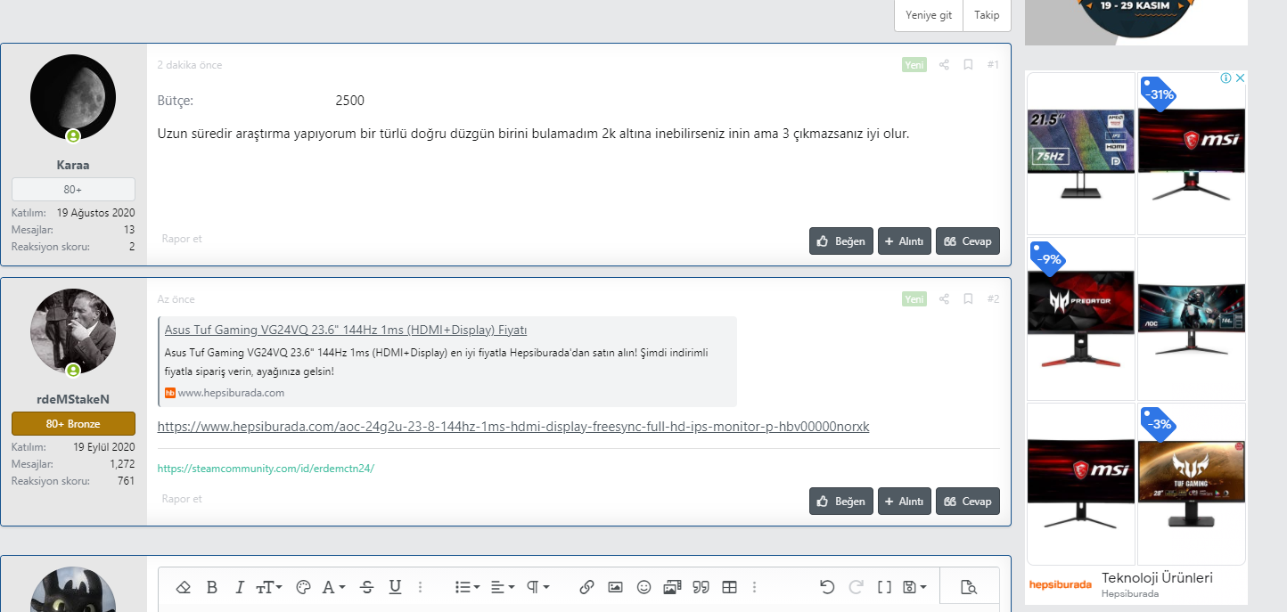The width and height of the screenshot is (1287, 612).
Task: Click the undo icon in editor
Action: coord(827,587)
